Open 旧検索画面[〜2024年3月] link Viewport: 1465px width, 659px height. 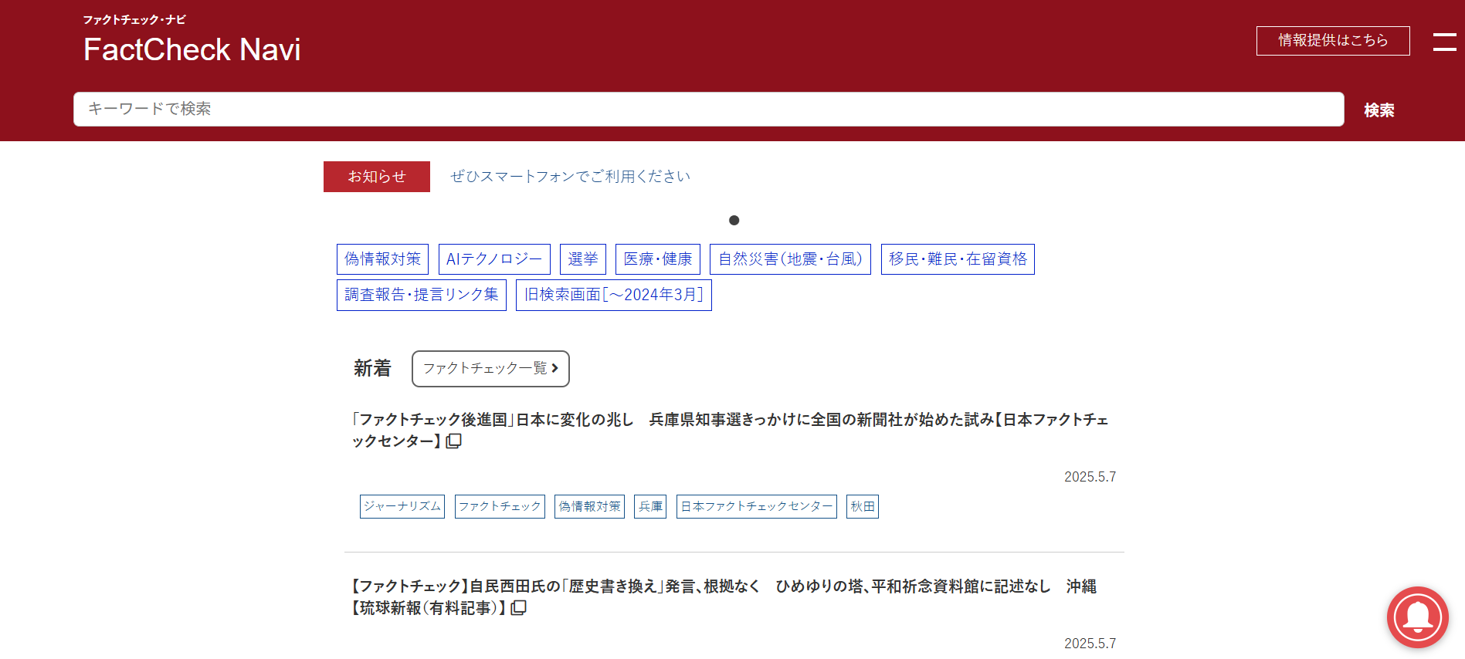(614, 296)
